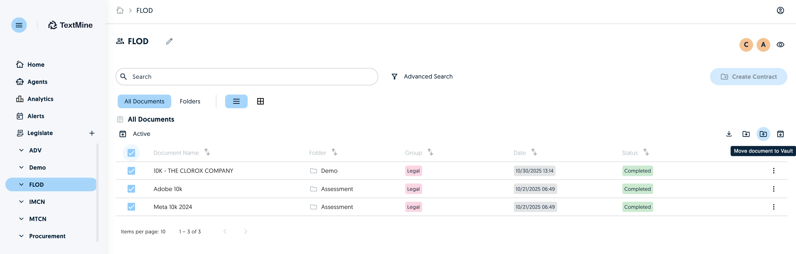Sort by Document Name

click(207, 152)
